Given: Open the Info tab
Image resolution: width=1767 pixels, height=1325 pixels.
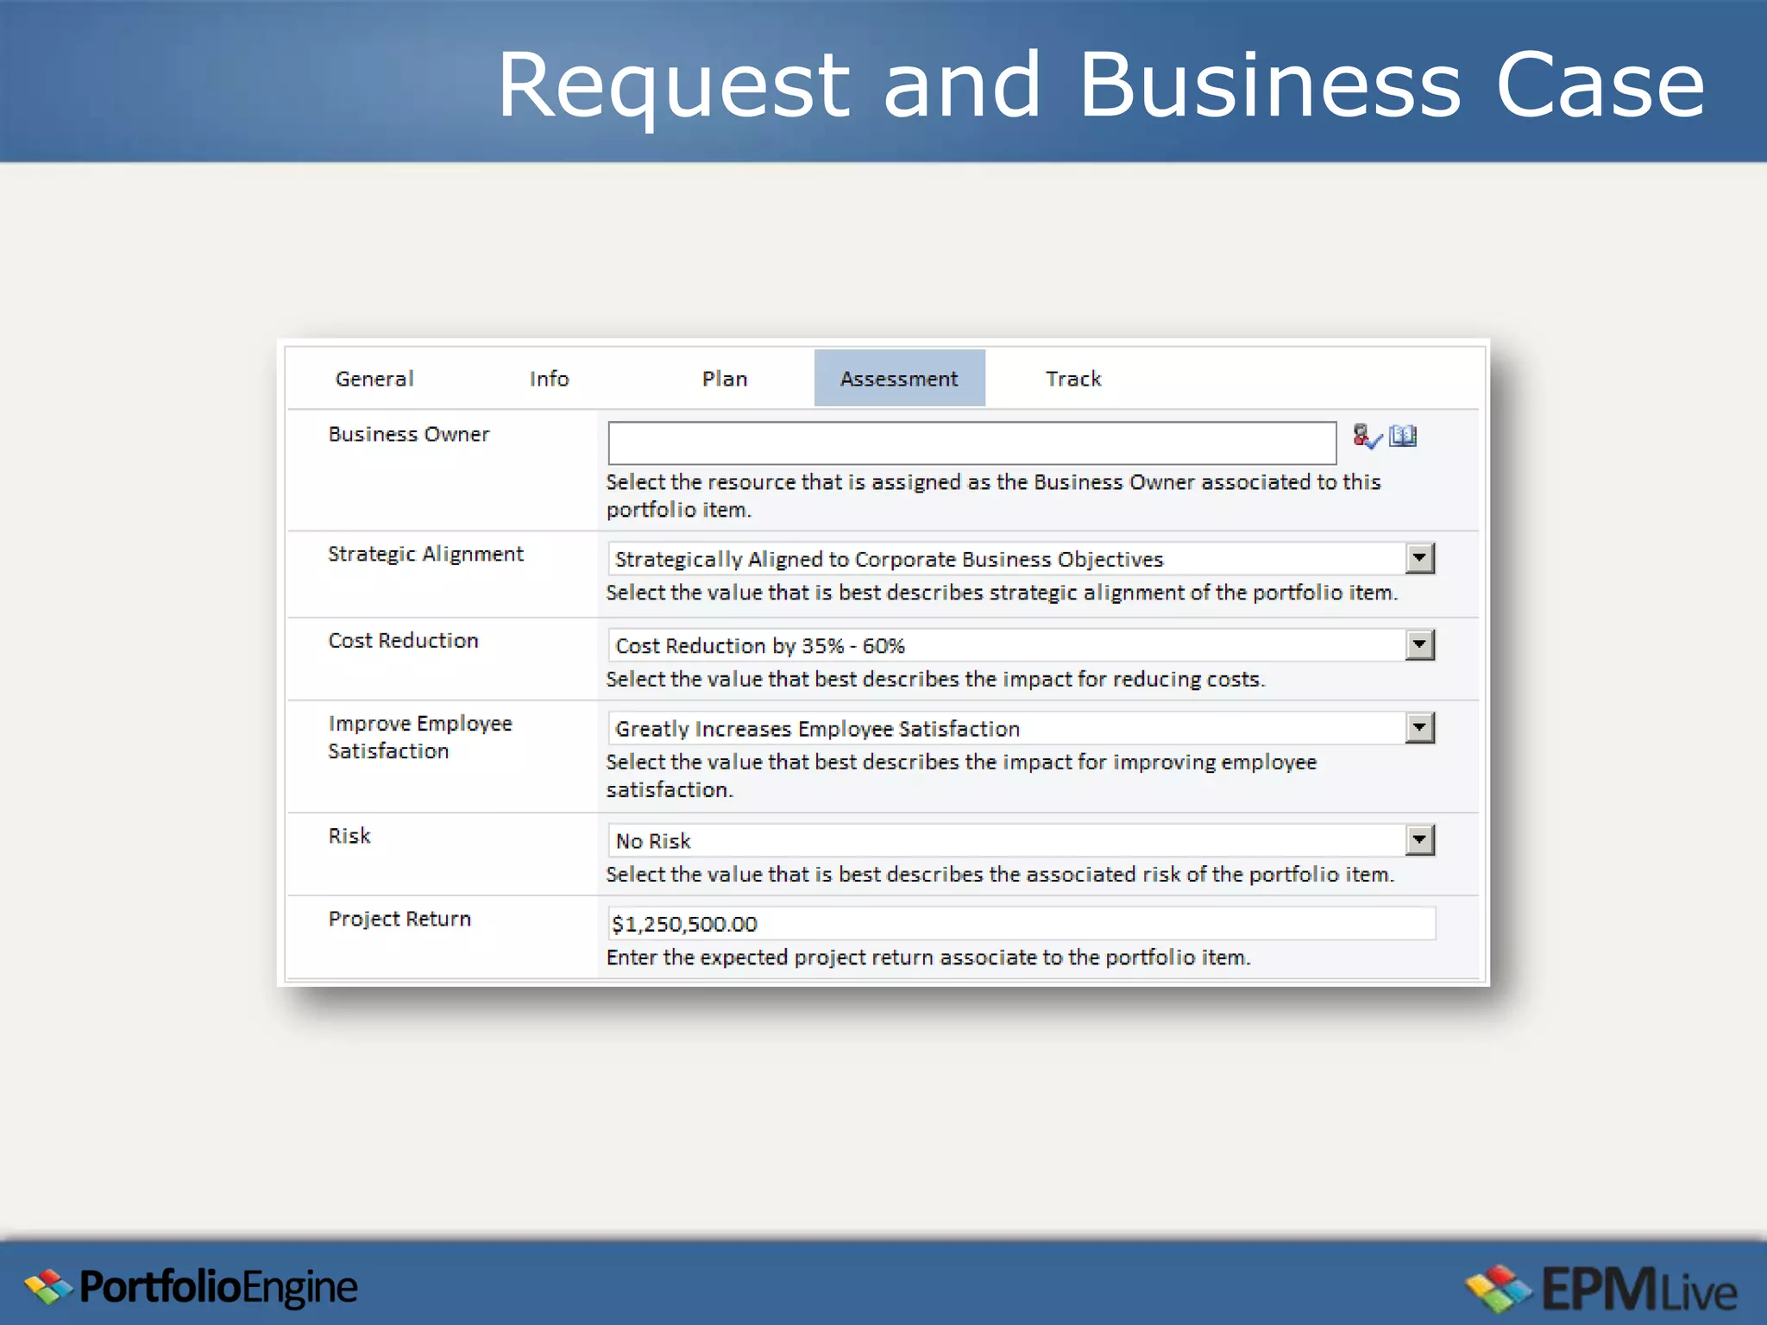Looking at the screenshot, I should [x=549, y=379].
